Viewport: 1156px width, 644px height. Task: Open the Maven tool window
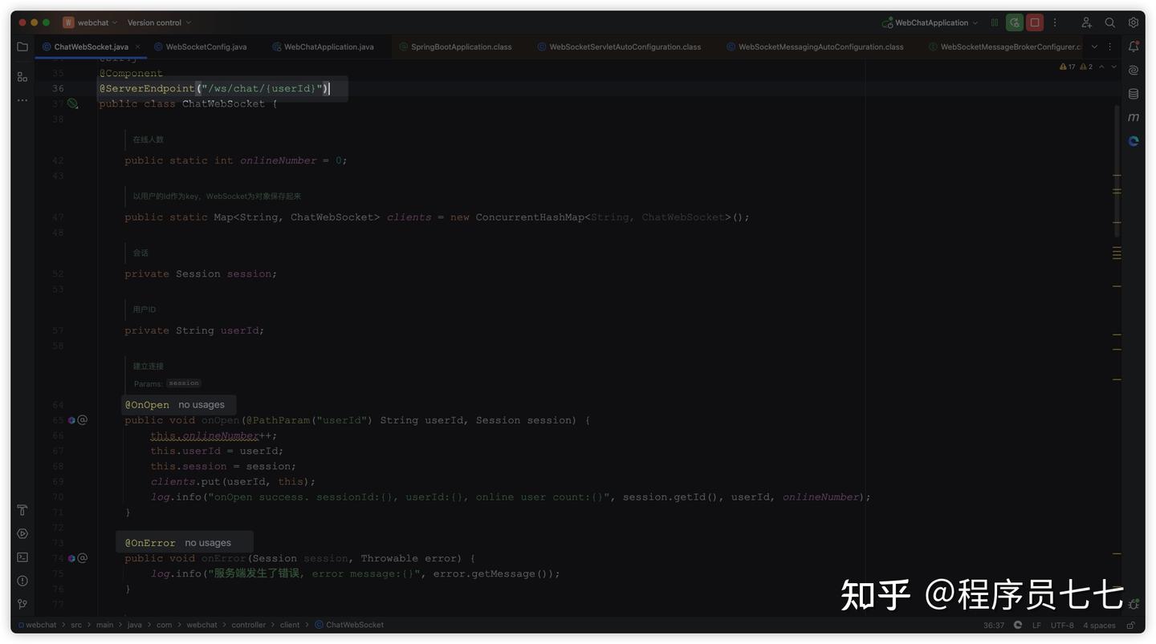pyautogui.click(x=1134, y=116)
